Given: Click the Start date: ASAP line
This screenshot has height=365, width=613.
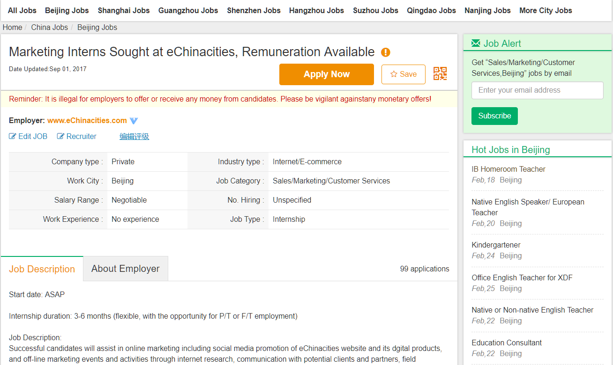Looking at the screenshot, I should click(x=37, y=295).
